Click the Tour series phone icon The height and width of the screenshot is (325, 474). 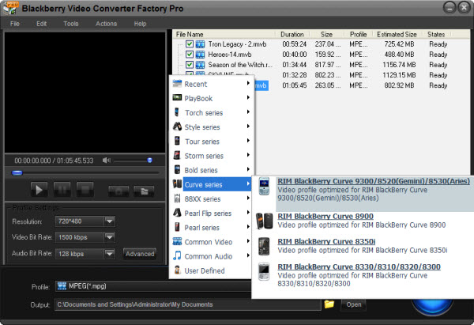177,141
